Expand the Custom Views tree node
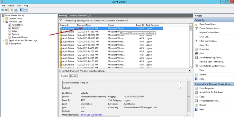The image size is (234, 117). [x=4, y=19]
